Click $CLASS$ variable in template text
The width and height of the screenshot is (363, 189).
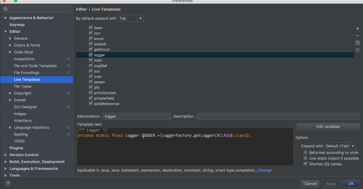(225, 135)
